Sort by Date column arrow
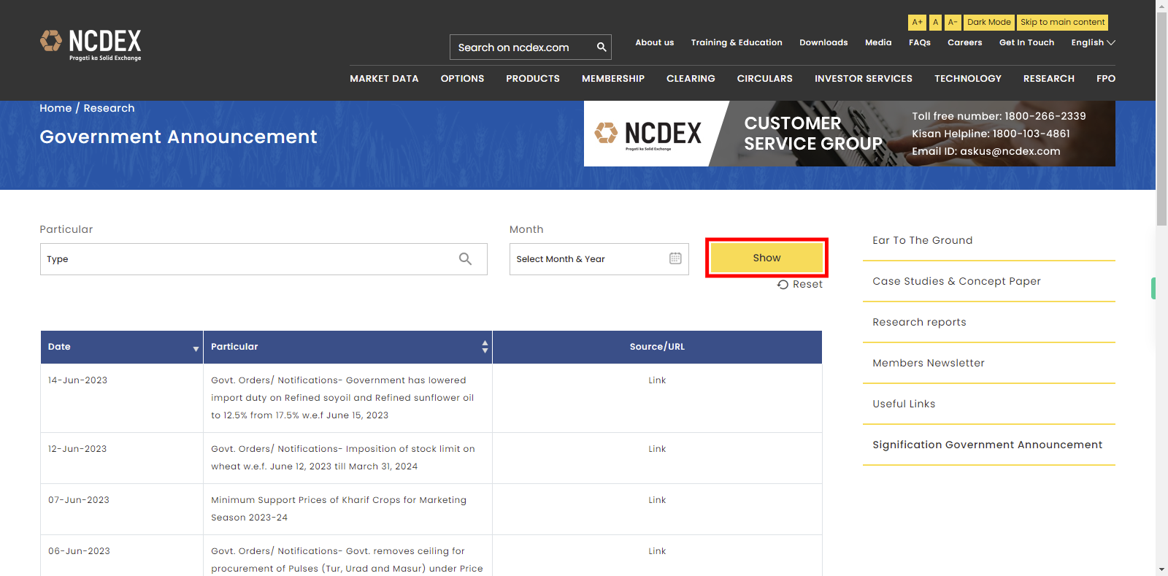Image resolution: width=1168 pixels, height=576 pixels. click(196, 349)
